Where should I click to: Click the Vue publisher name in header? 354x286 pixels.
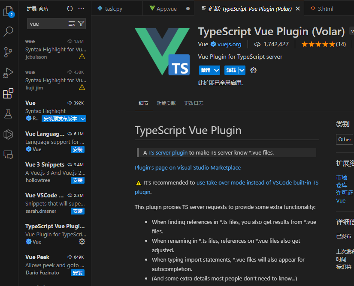click(203, 45)
